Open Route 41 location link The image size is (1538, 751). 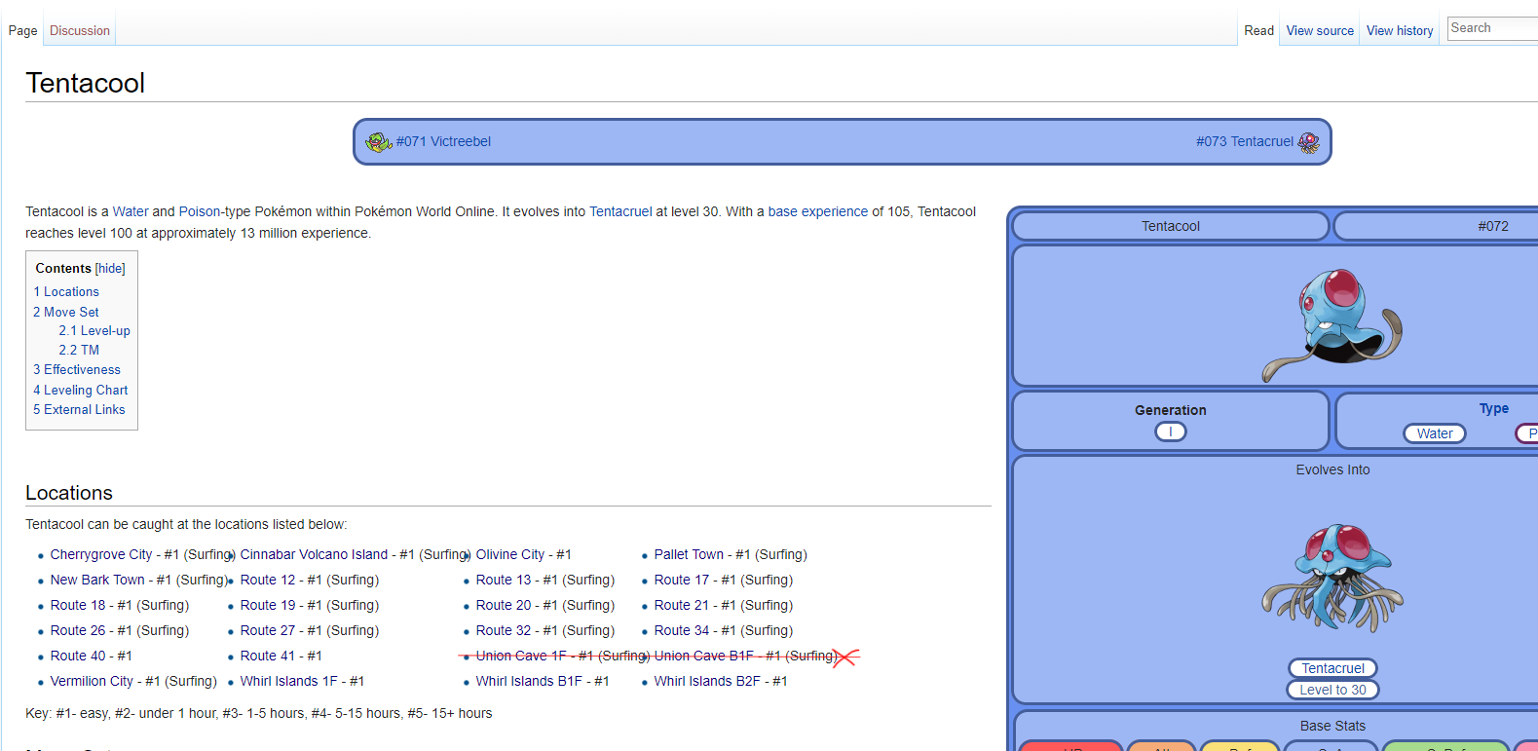point(268,656)
